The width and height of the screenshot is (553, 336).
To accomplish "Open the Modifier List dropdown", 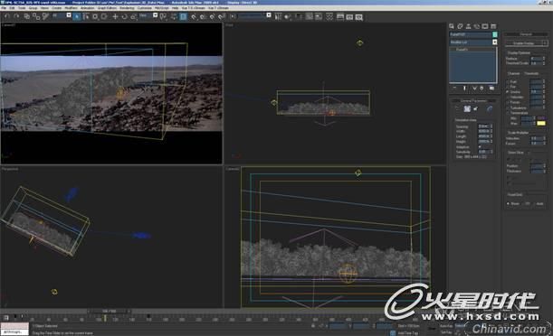I will point(473,42).
